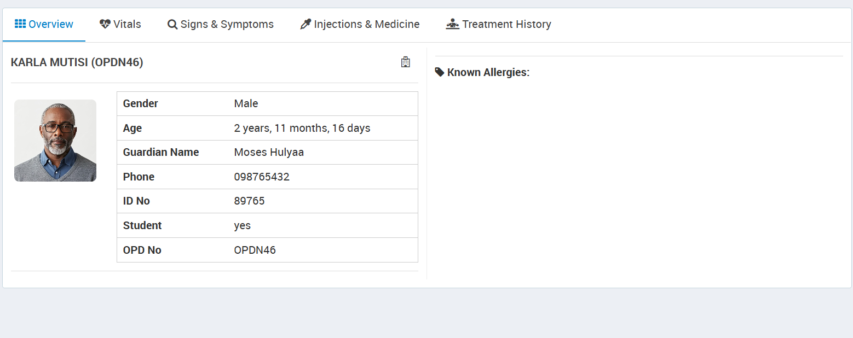The height and width of the screenshot is (338, 853).
Task: Select guardian name Moses Hulyaa
Action: 269,152
